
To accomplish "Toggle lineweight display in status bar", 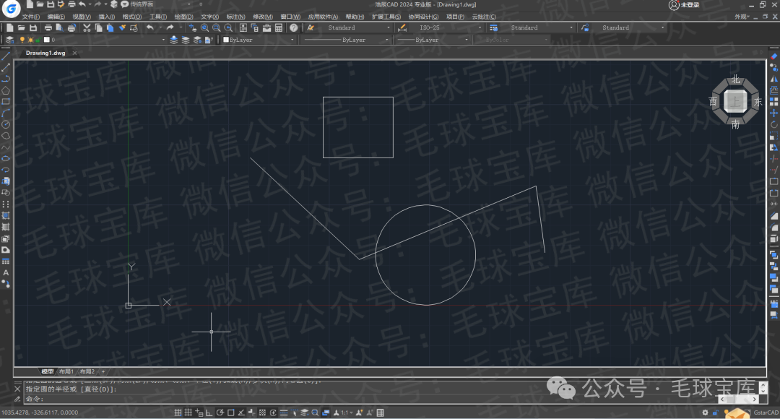I will pos(284,412).
